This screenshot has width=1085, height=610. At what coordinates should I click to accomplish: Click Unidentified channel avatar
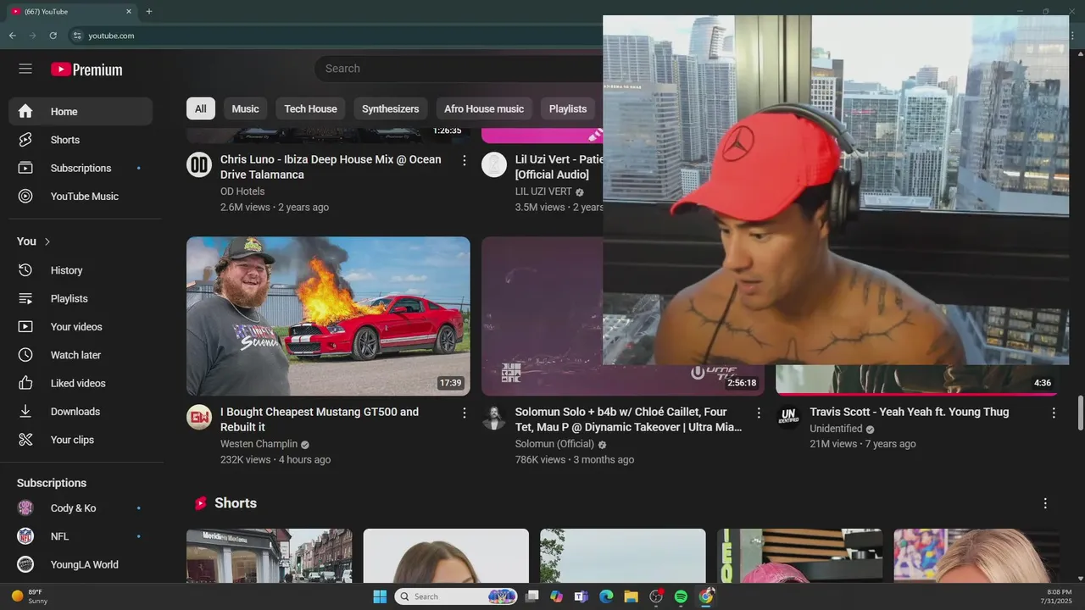(x=788, y=417)
